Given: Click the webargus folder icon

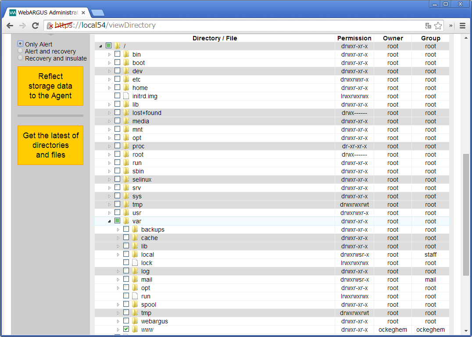Looking at the screenshot, I should [x=135, y=321].
